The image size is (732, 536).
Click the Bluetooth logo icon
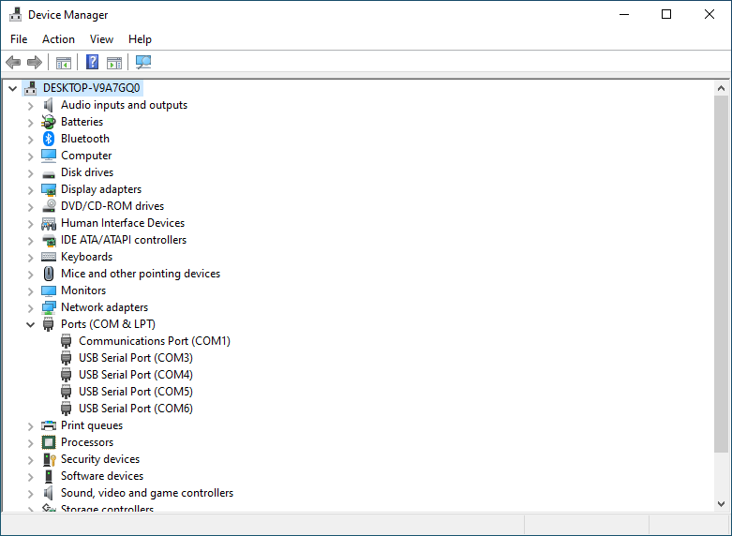tap(49, 139)
